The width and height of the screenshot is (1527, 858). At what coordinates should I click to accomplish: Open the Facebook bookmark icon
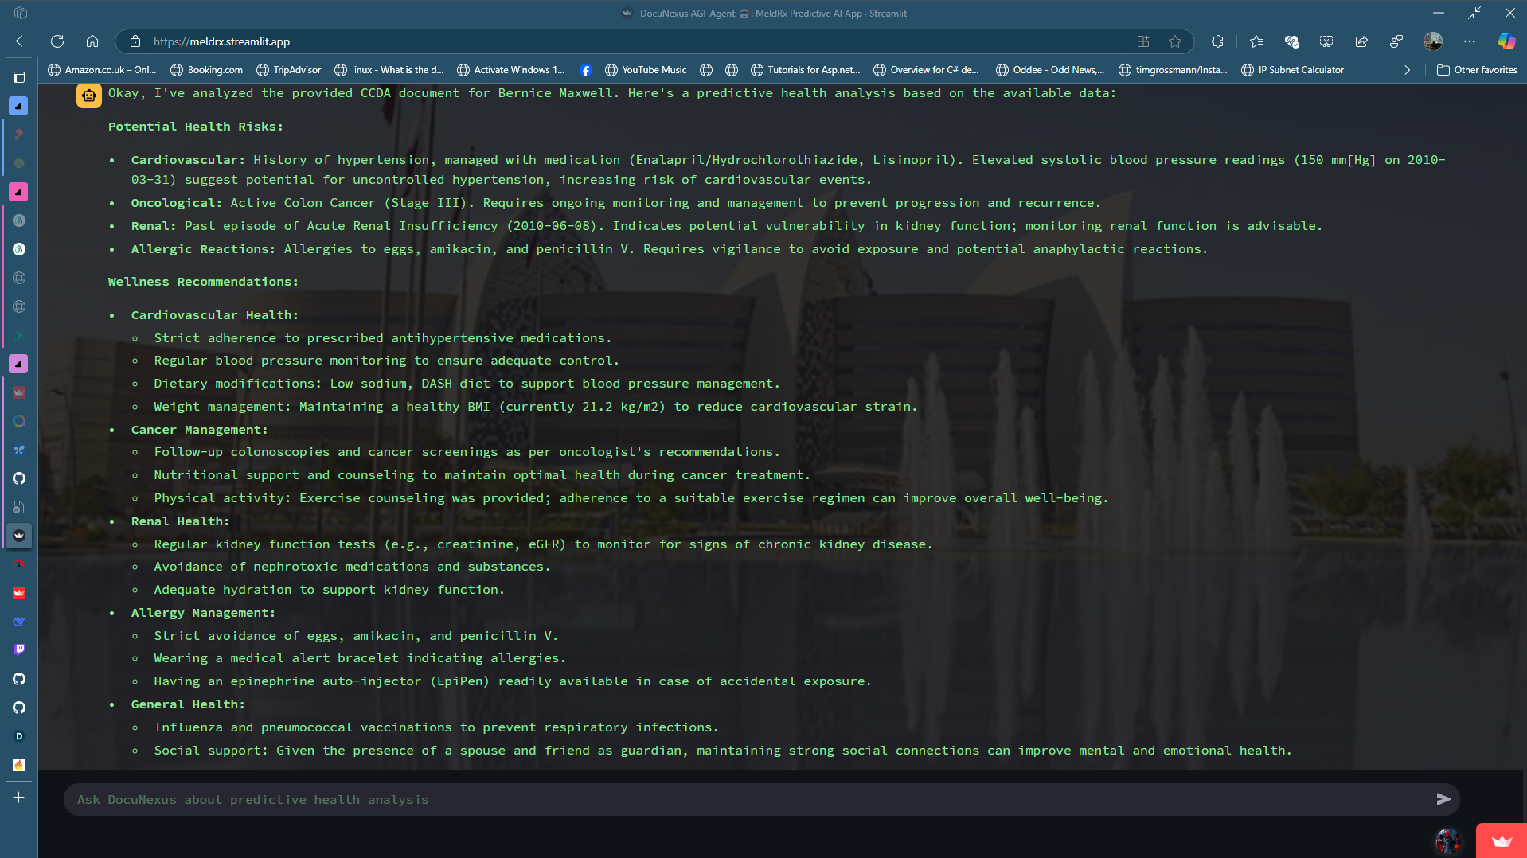tap(586, 70)
